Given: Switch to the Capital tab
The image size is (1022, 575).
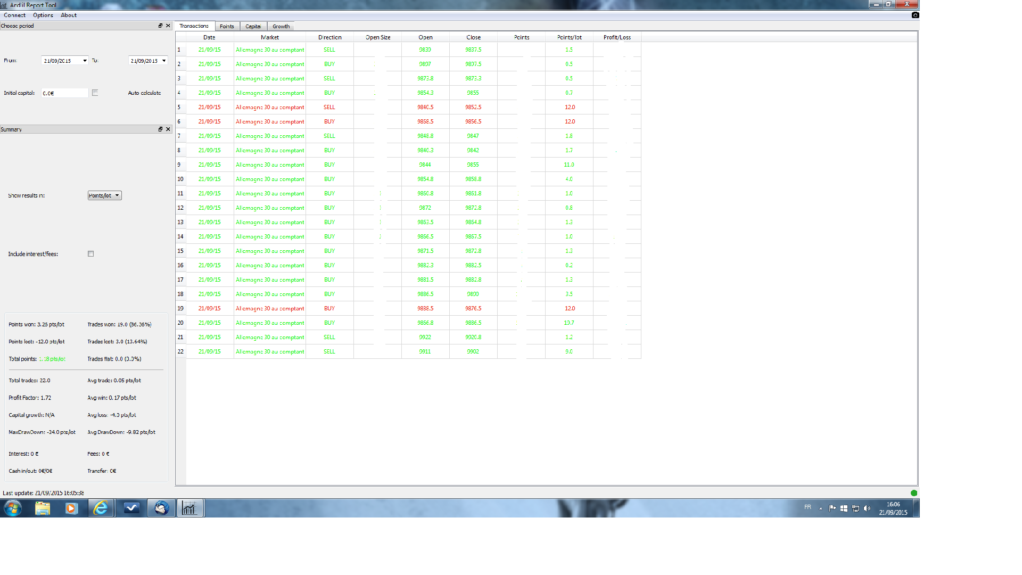Looking at the screenshot, I should coord(253,26).
